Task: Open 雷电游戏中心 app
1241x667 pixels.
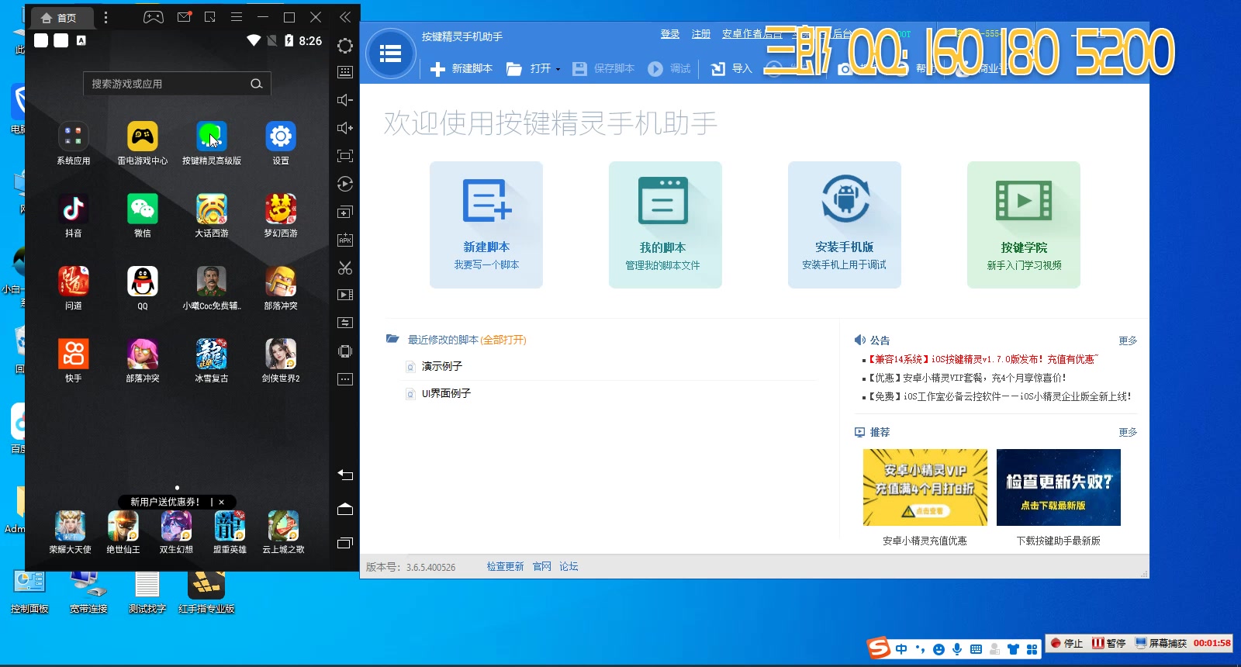Action: click(143, 143)
